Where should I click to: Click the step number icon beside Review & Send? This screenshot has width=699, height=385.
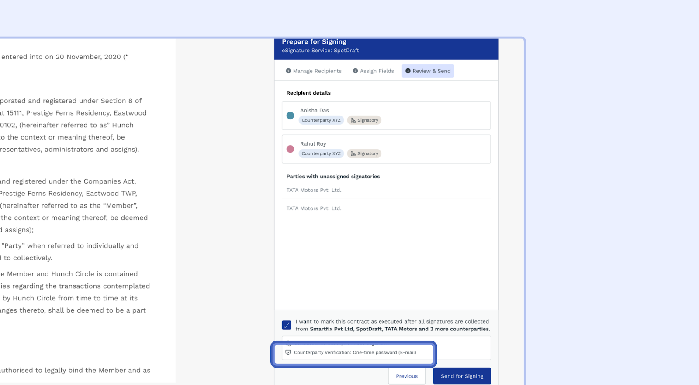click(408, 71)
